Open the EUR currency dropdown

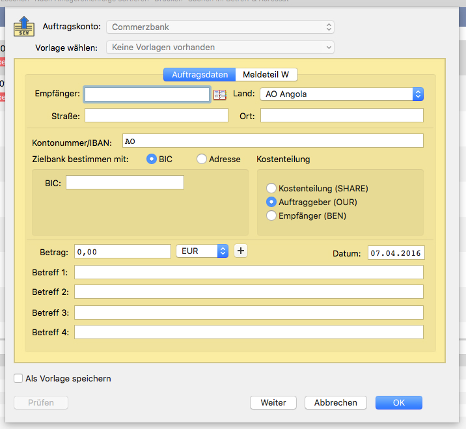[202, 251]
